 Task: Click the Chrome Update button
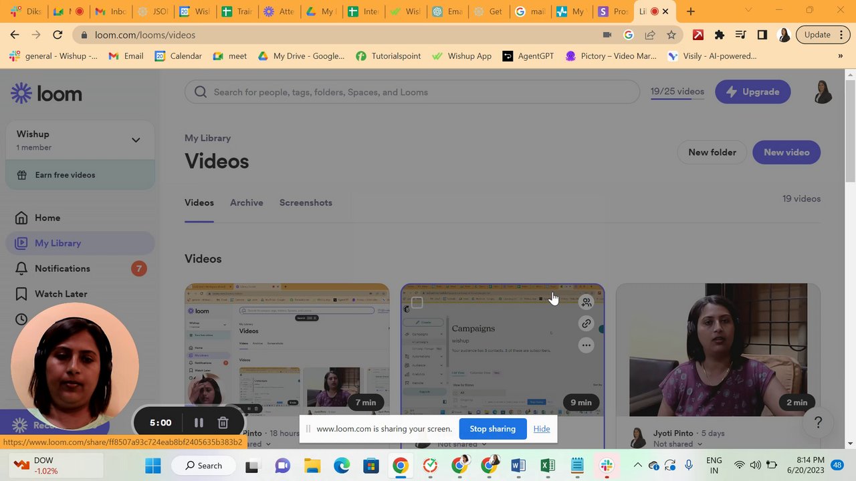[x=817, y=35]
